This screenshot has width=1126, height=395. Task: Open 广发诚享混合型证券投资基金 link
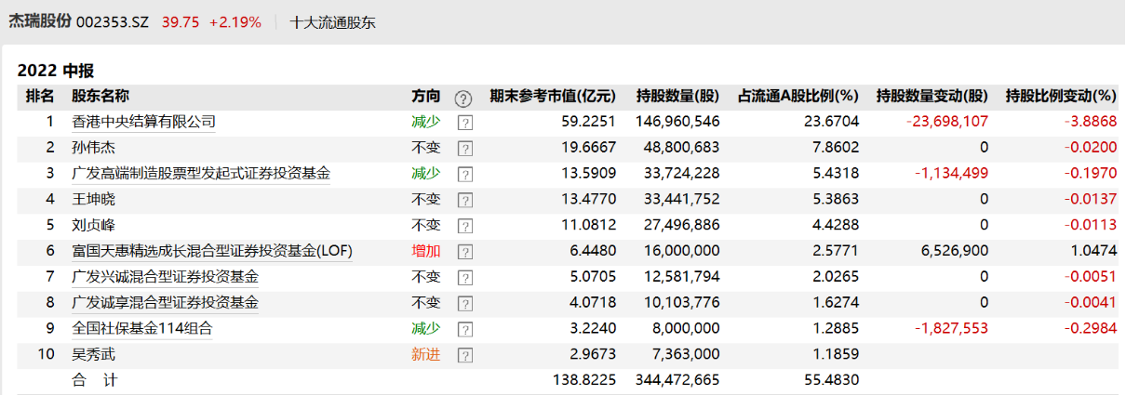coord(165,303)
